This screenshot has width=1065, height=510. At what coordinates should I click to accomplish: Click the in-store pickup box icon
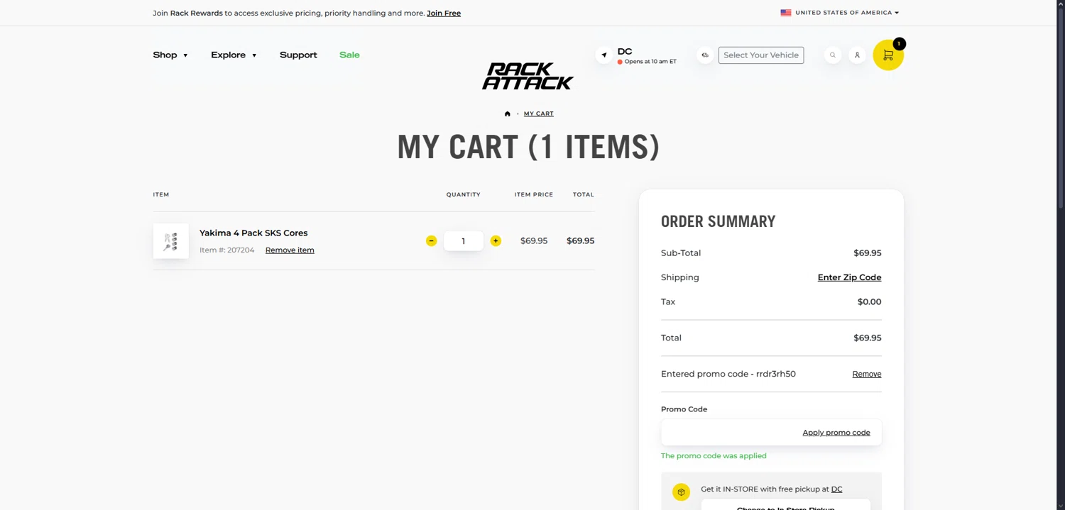681,492
